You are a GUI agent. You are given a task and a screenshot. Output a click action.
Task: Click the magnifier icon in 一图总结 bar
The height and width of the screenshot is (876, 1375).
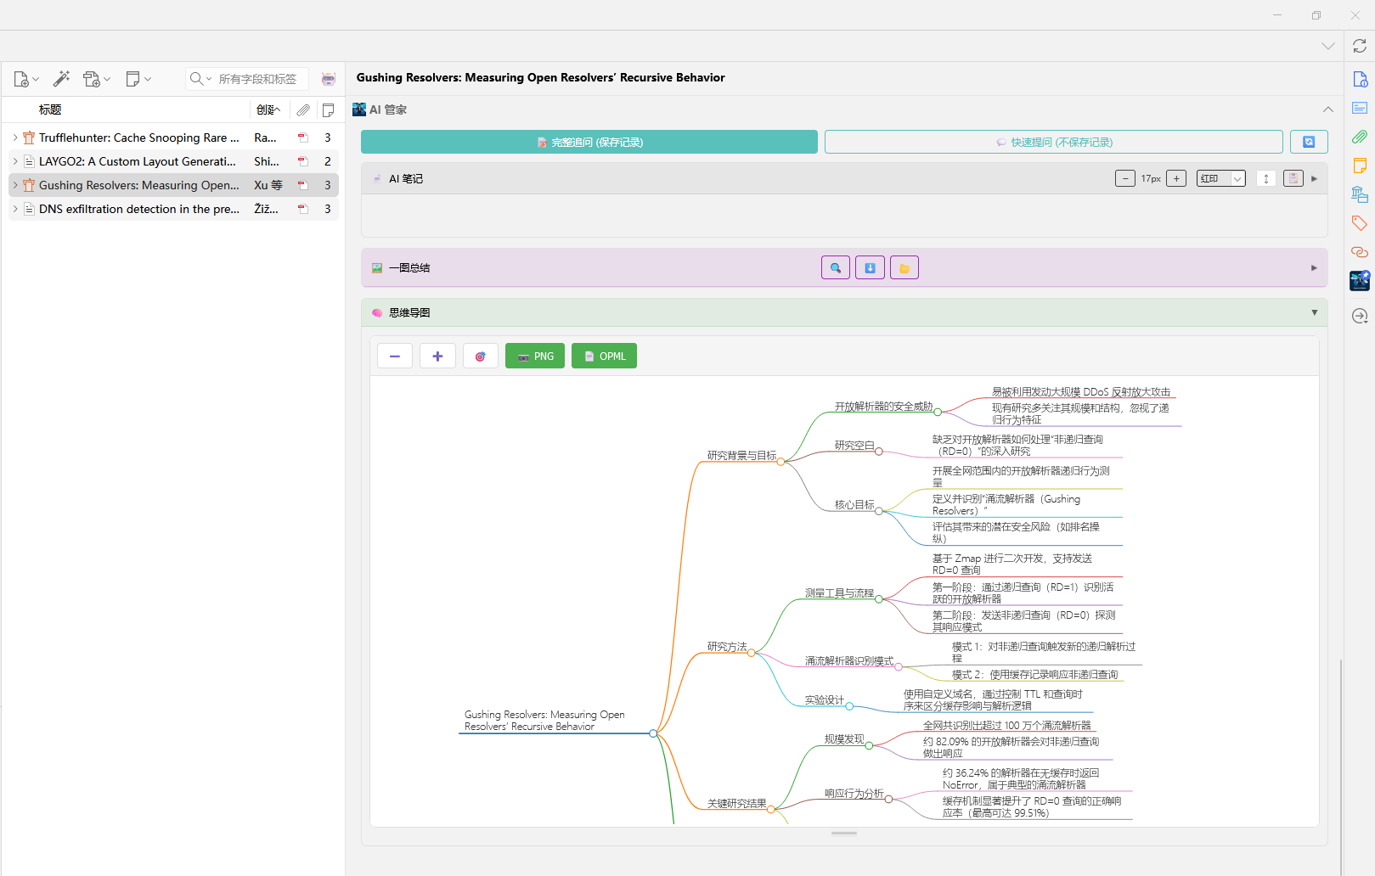[835, 268]
